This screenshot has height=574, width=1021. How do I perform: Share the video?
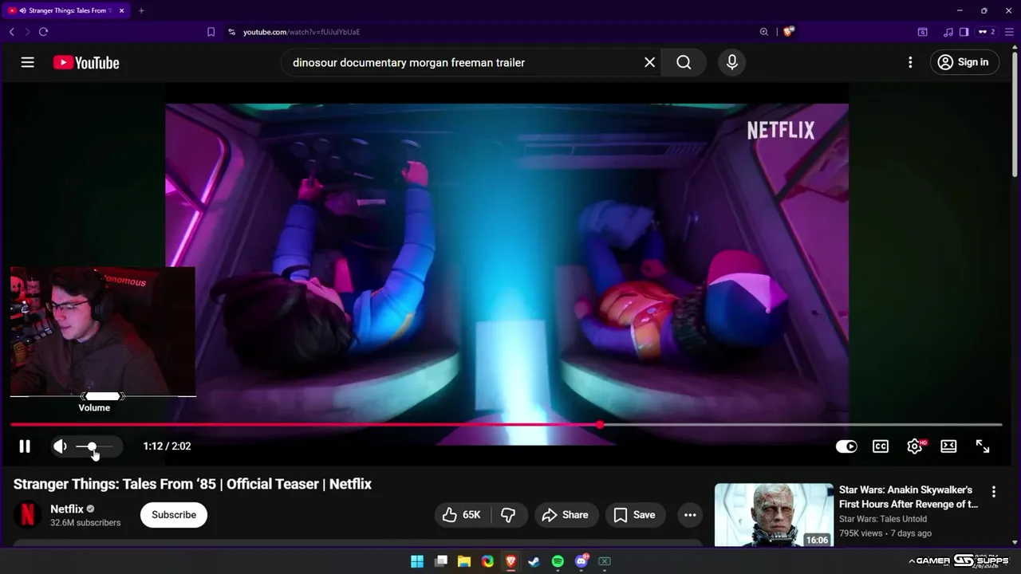click(566, 515)
